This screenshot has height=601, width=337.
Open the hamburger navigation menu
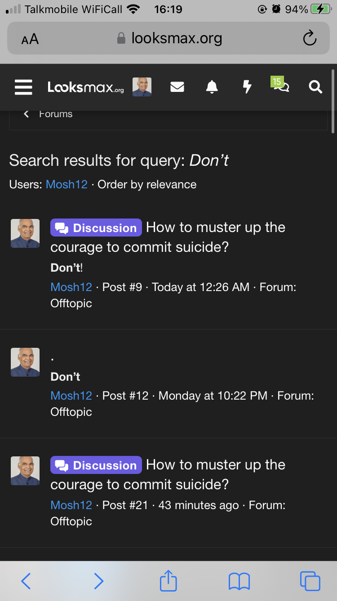23,87
